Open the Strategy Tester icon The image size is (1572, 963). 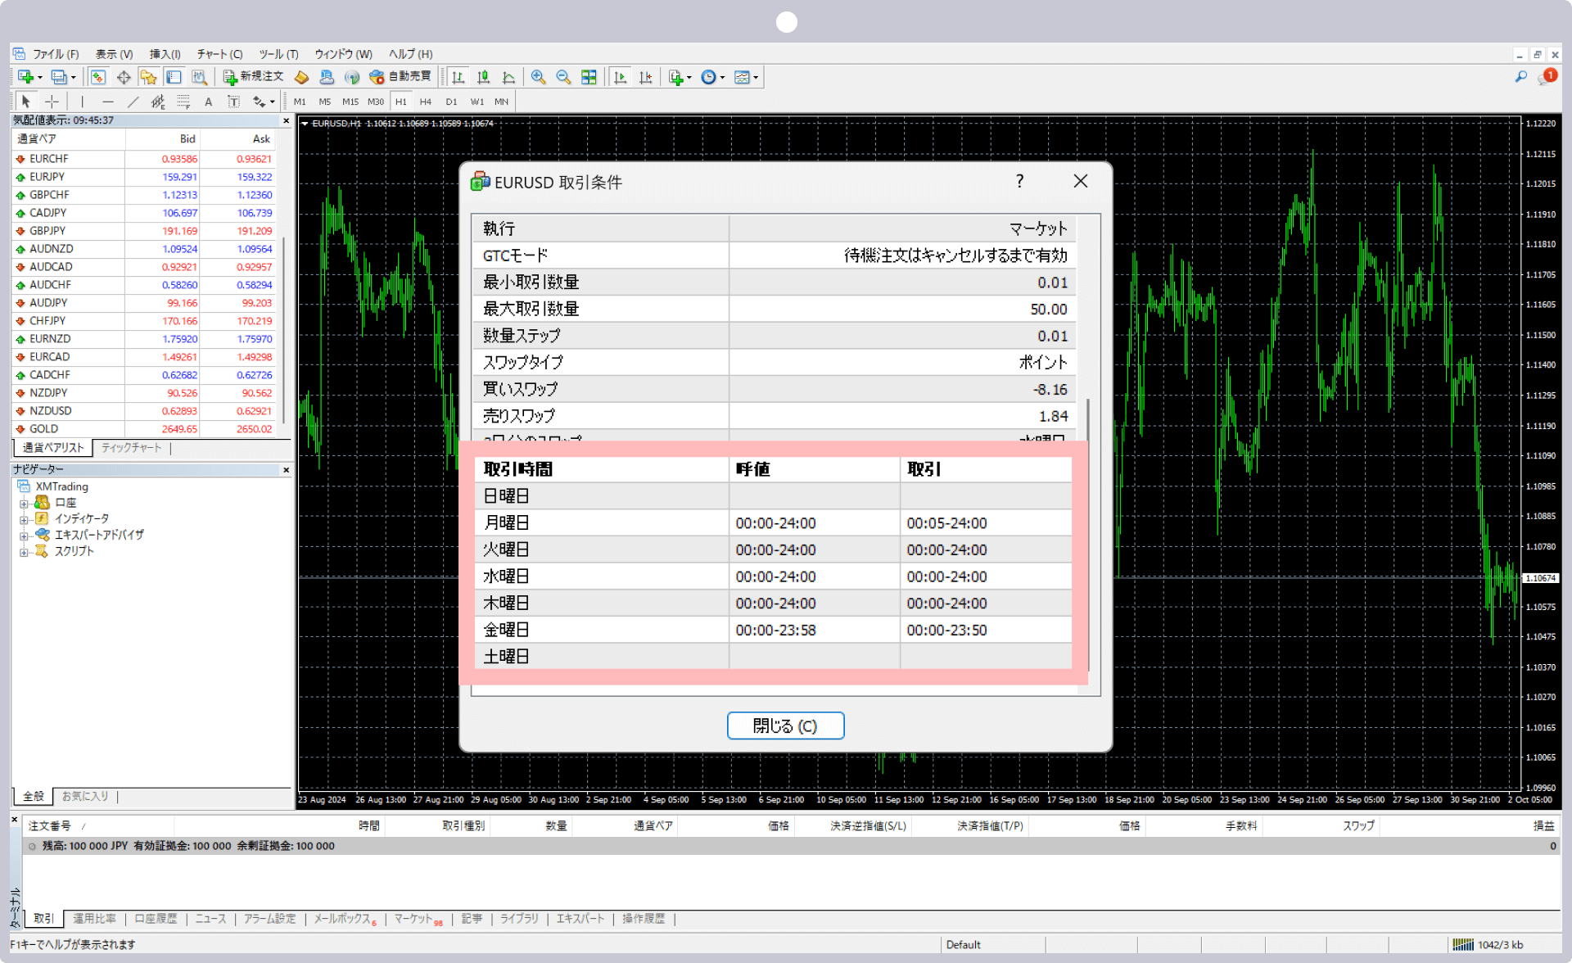point(199,77)
